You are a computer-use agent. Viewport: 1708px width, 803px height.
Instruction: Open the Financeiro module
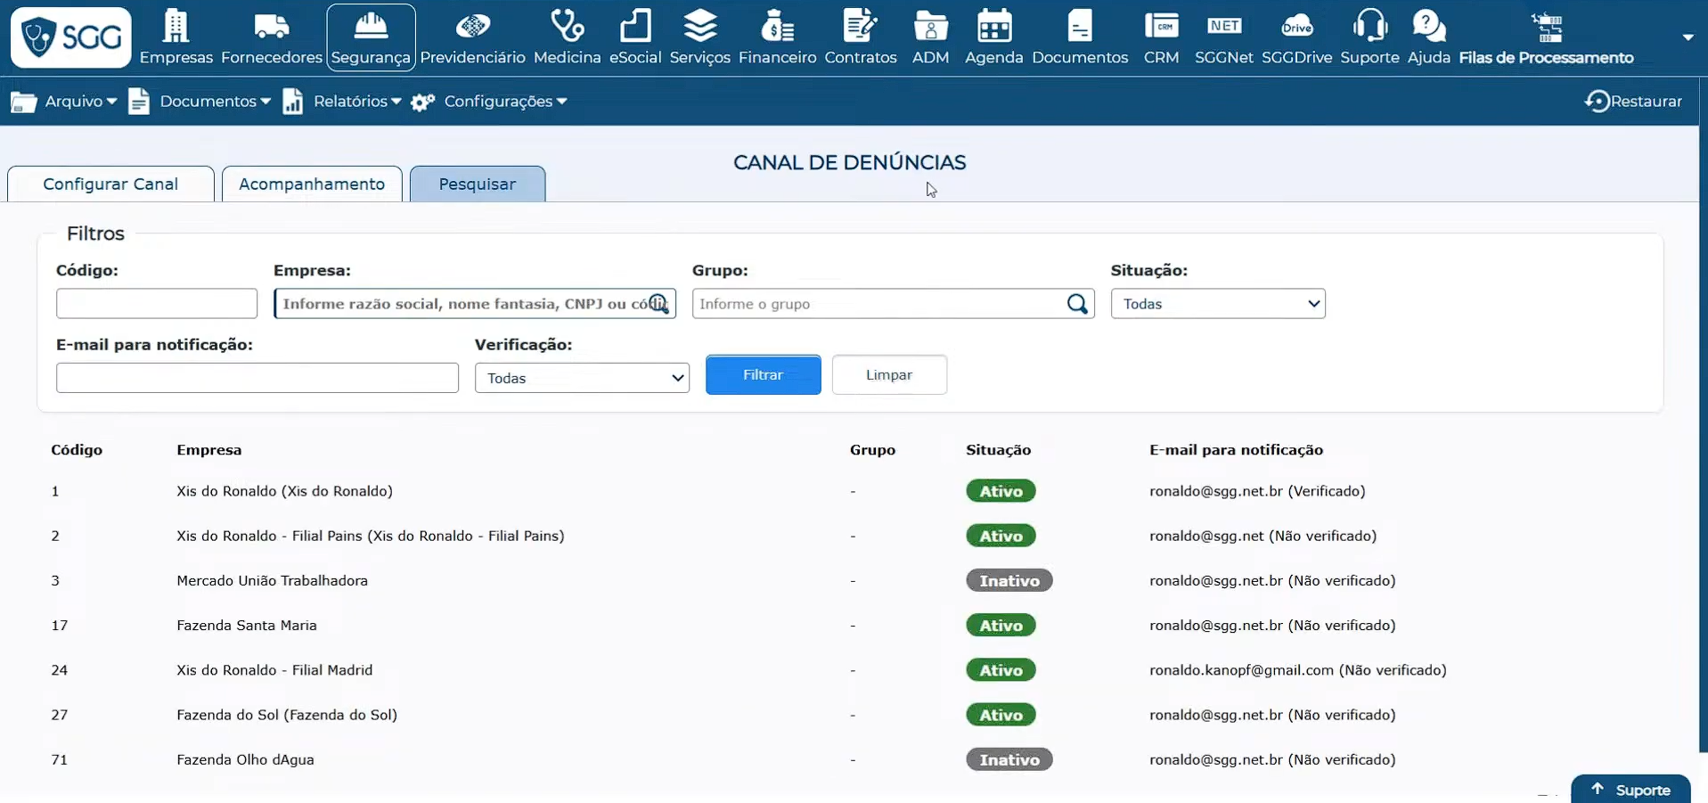pos(777,37)
